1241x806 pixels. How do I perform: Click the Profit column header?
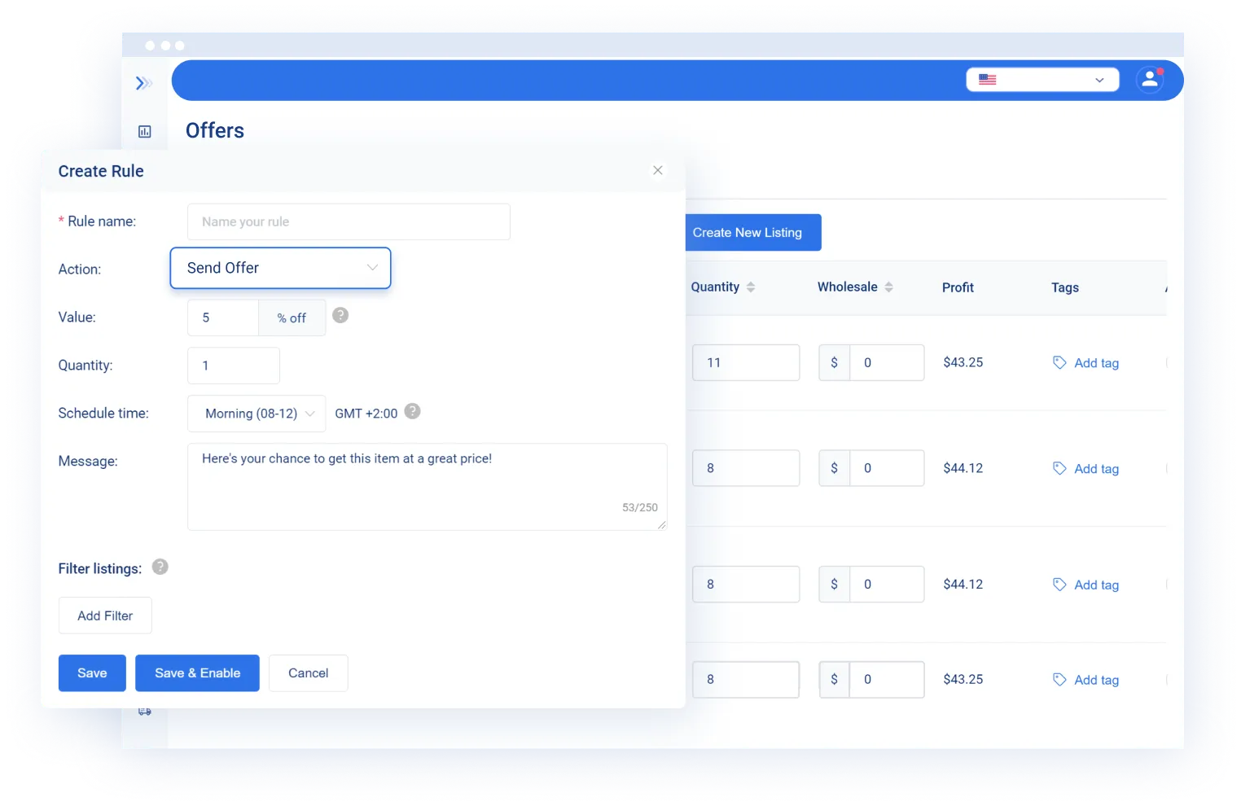(x=958, y=287)
